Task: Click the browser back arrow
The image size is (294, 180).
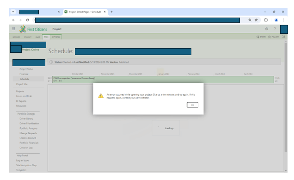Action: coord(13,20)
